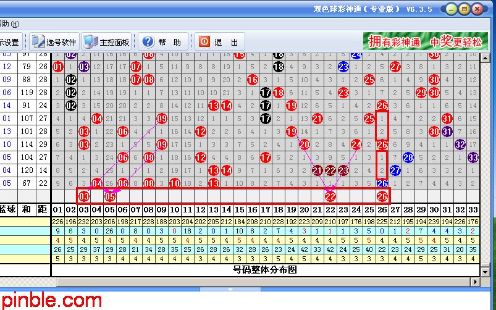Open the 帮助(H) menu in the menu bar
The width and height of the screenshot is (496, 310).
[9, 23]
